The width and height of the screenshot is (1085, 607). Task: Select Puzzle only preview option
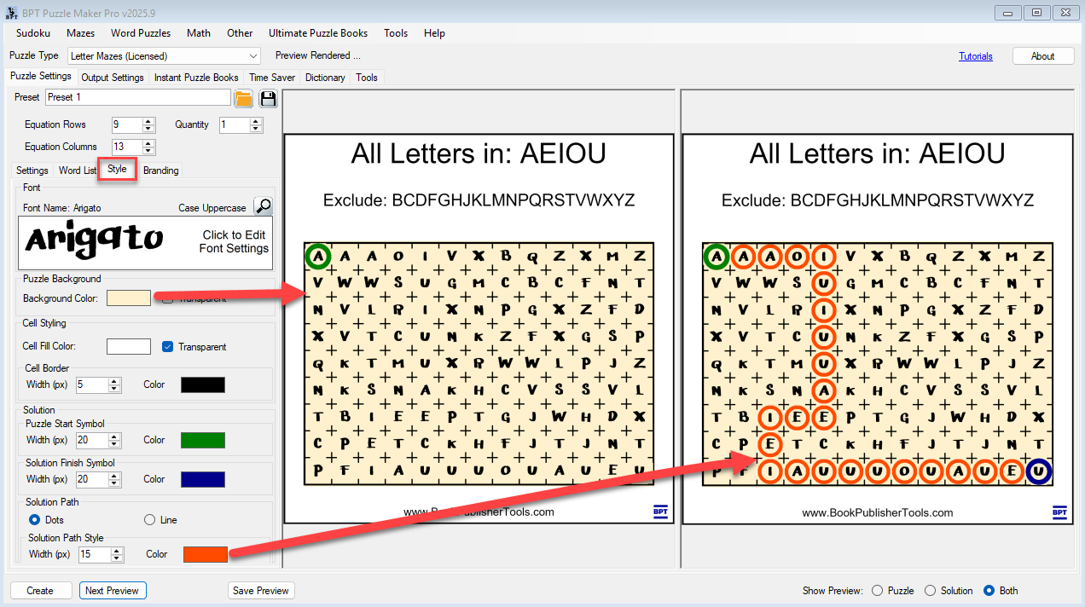click(x=876, y=591)
